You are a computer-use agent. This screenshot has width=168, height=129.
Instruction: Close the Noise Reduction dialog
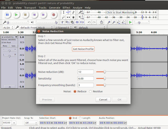tap(39, 31)
